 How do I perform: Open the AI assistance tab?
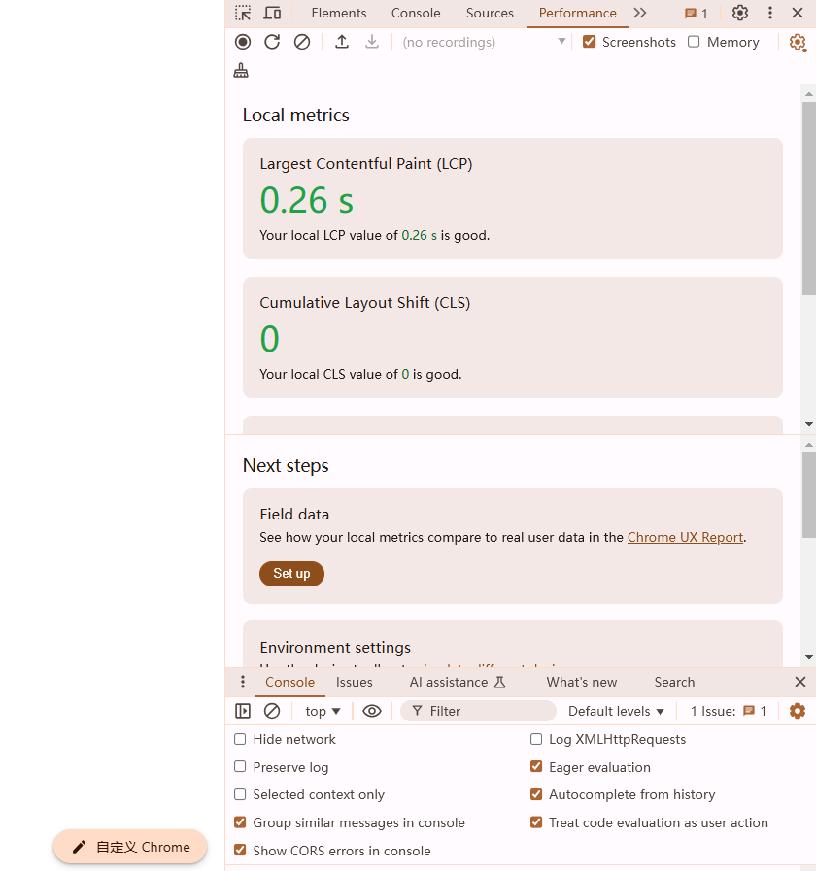point(458,682)
